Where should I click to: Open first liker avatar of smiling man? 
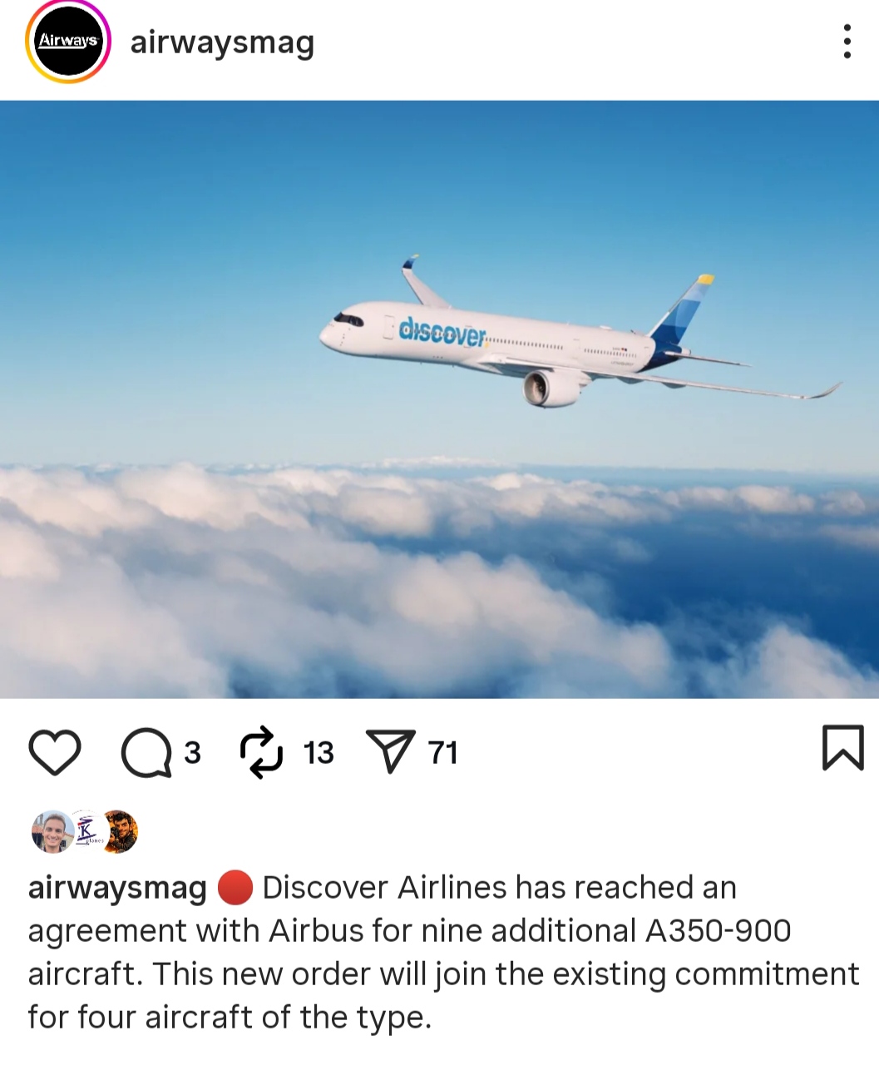[52, 832]
